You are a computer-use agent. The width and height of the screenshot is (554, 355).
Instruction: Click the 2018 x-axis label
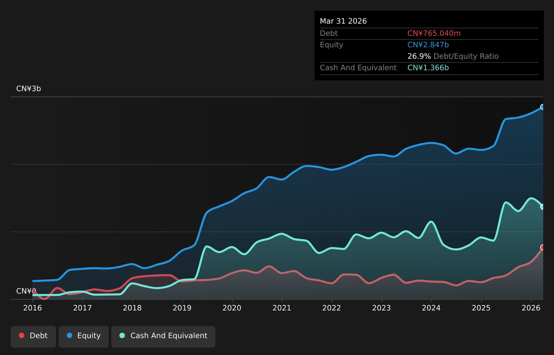(132, 308)
